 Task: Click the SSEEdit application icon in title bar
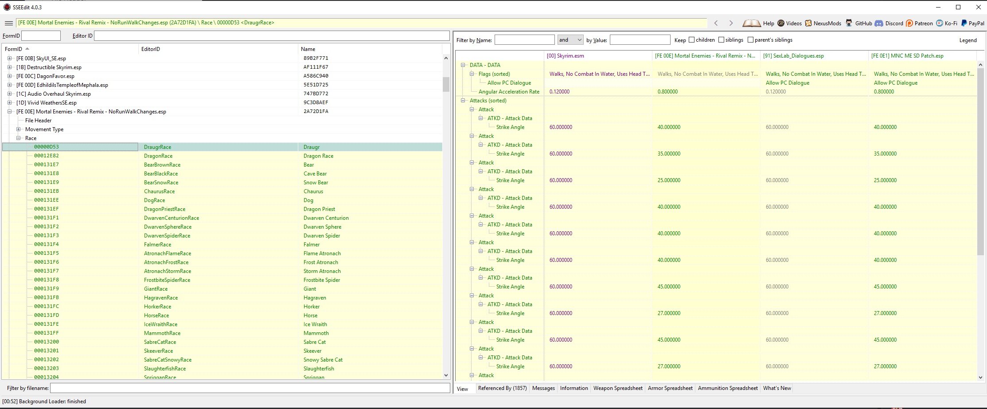click(x=7, y=7)
